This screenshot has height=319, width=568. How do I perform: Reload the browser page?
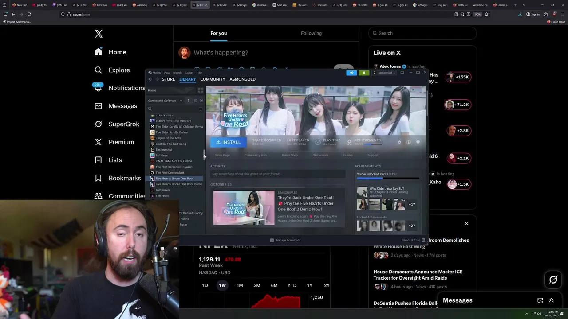(x=29, y=14)
